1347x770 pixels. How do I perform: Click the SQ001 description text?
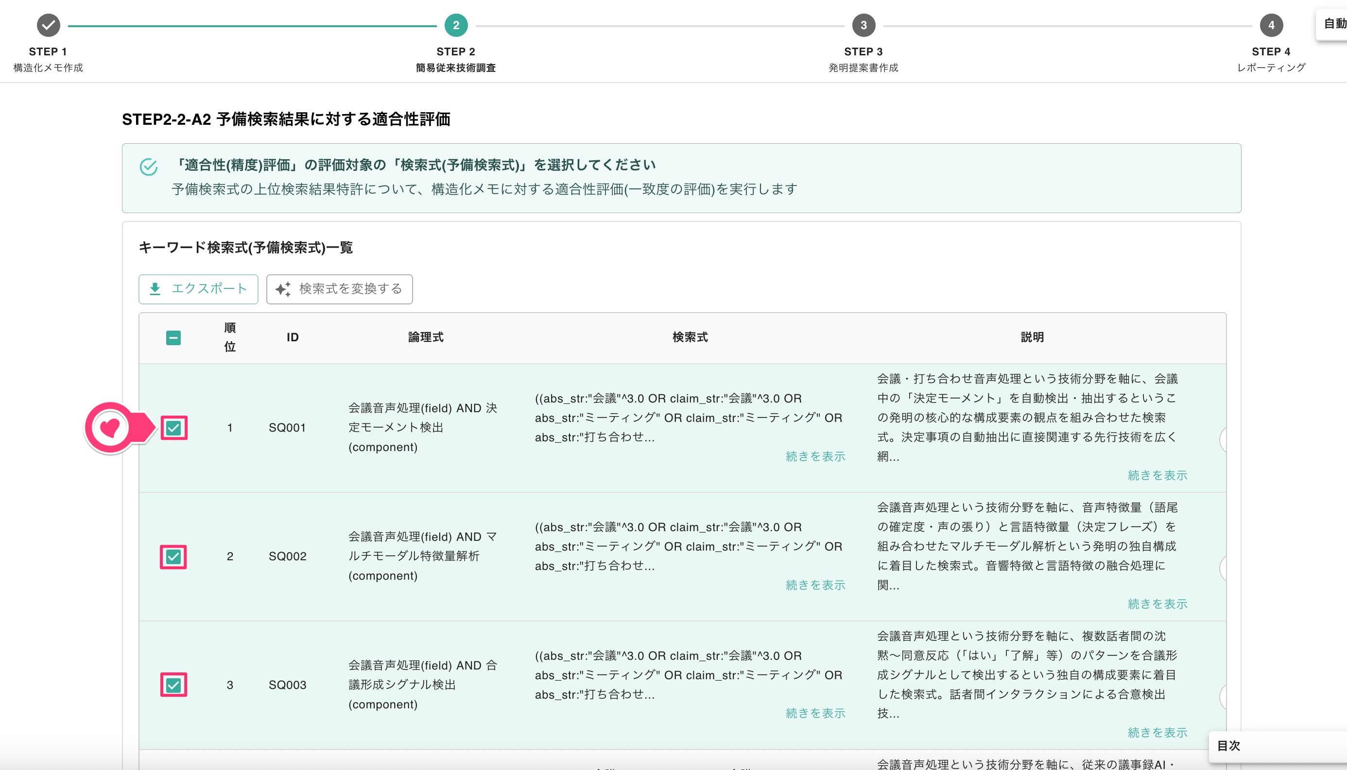tap(1027, 417)
